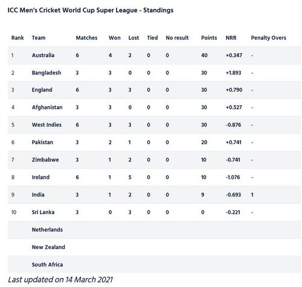Click the Netherlands team name
The image size is (302, 287).
click(x=47, y=230)
